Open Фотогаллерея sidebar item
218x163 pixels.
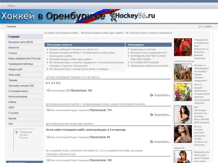click(x=24, y=96)
